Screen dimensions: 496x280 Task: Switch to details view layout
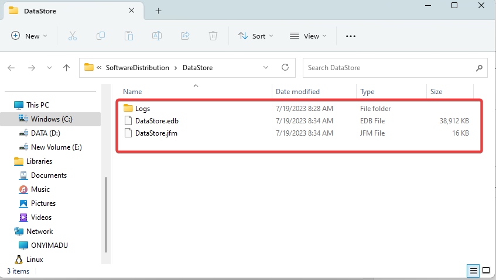(x=473, y=271)
